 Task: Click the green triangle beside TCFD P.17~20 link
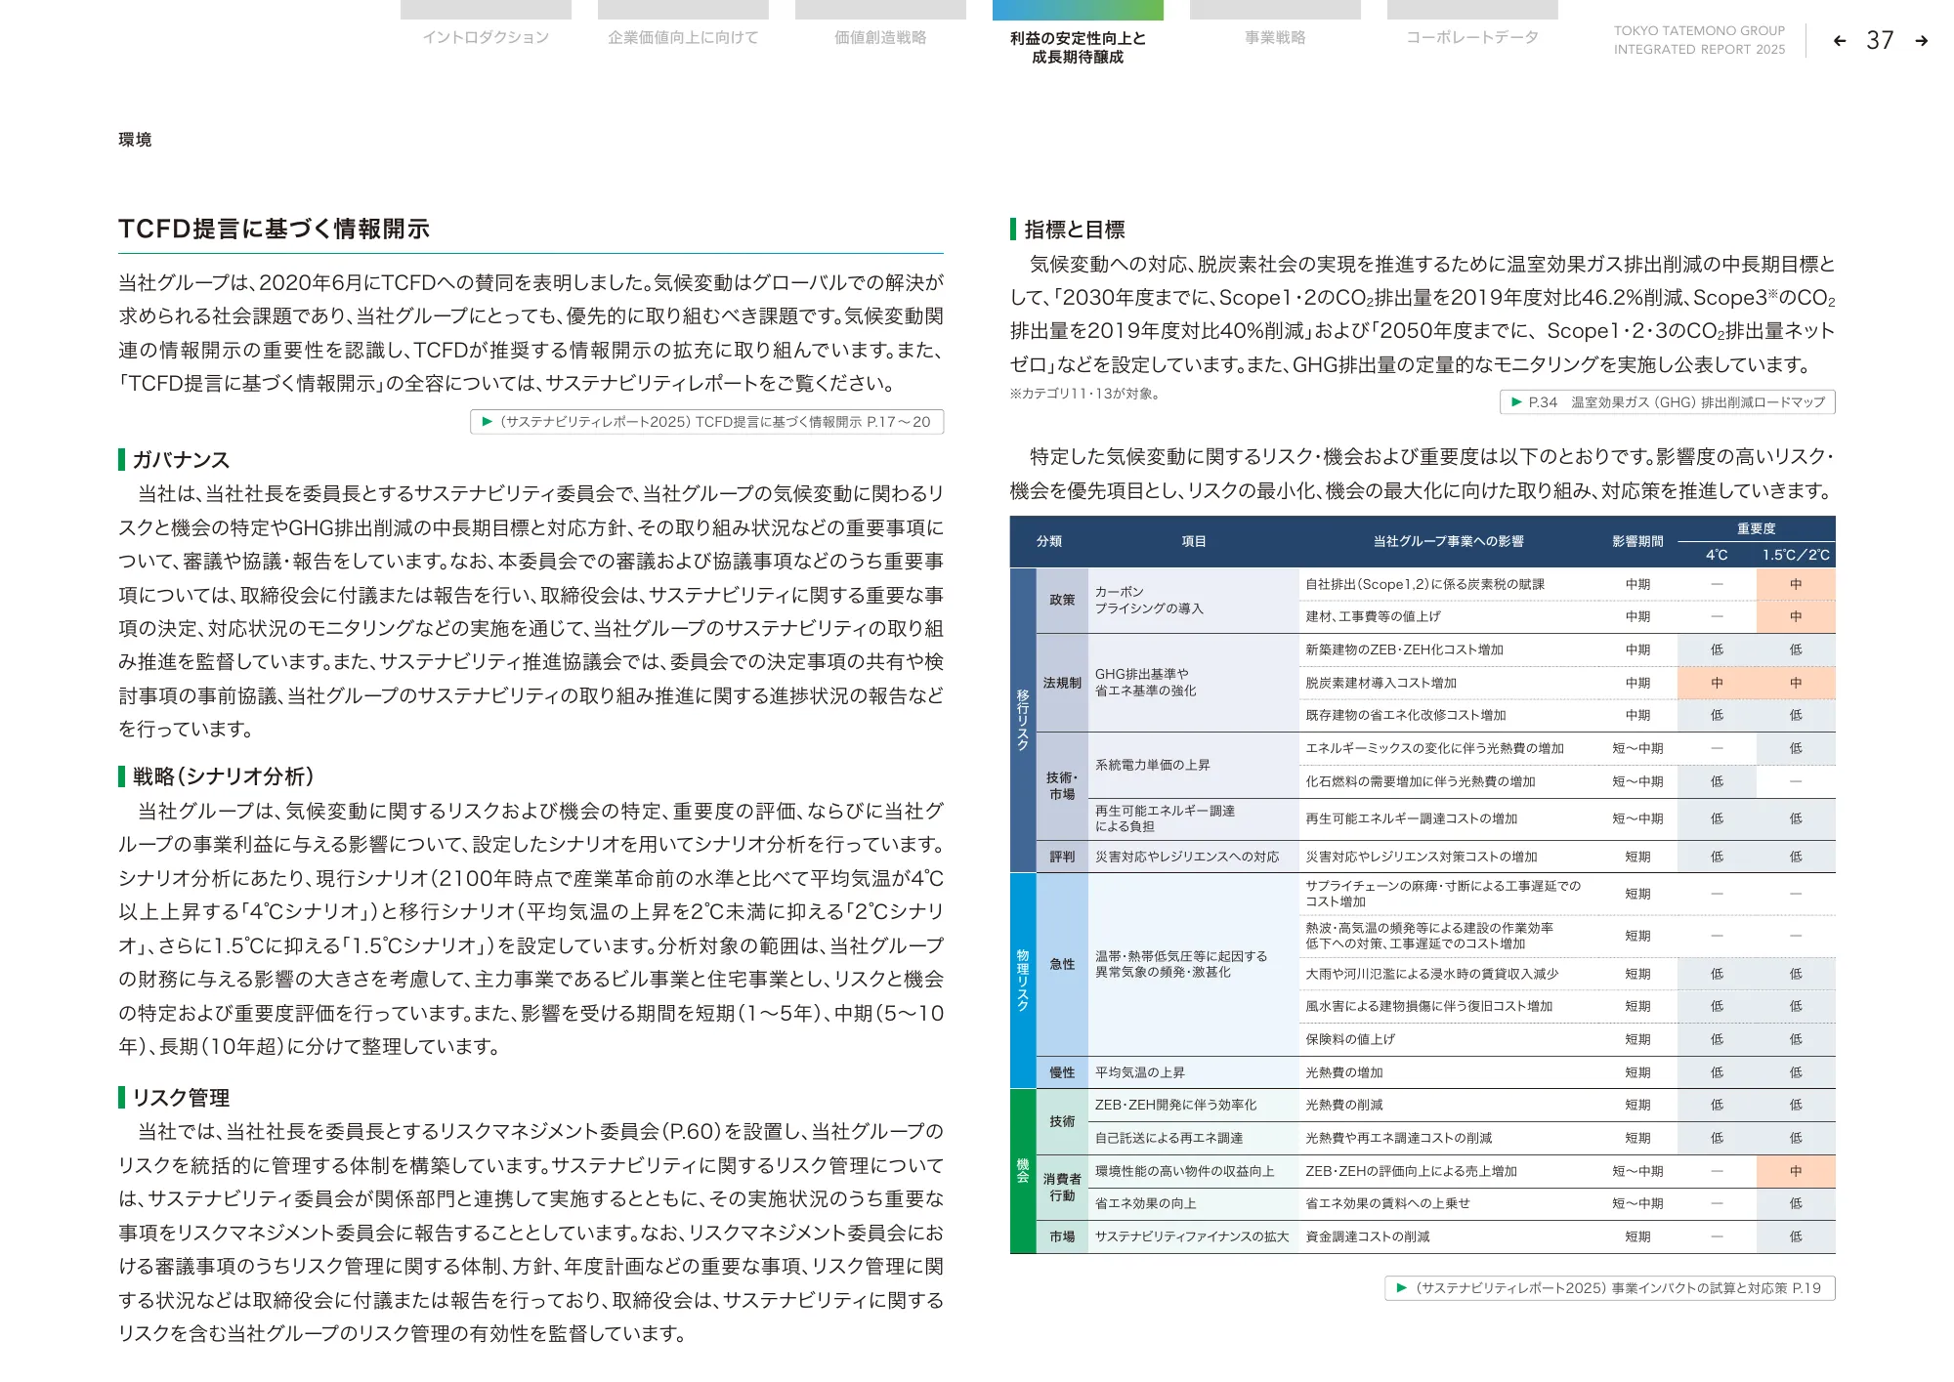click(x=487, y=422)
